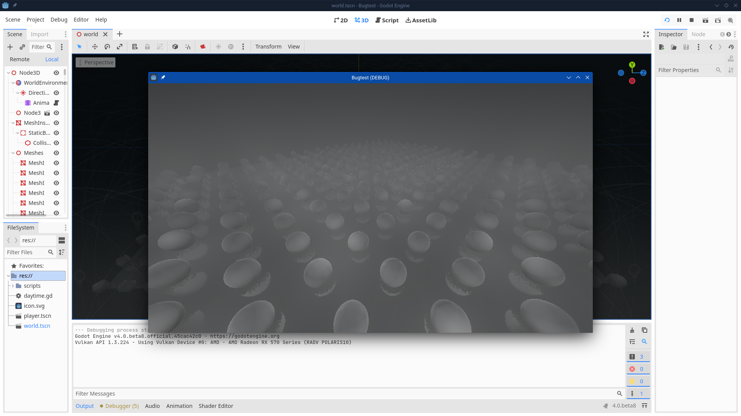Switch to the Import tab
The image size is (741, 416).
click(40, 34)
